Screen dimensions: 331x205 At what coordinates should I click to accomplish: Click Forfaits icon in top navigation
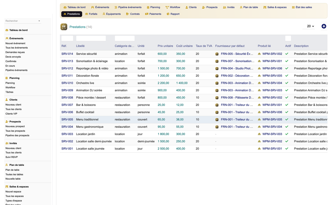tap(87, 14)
